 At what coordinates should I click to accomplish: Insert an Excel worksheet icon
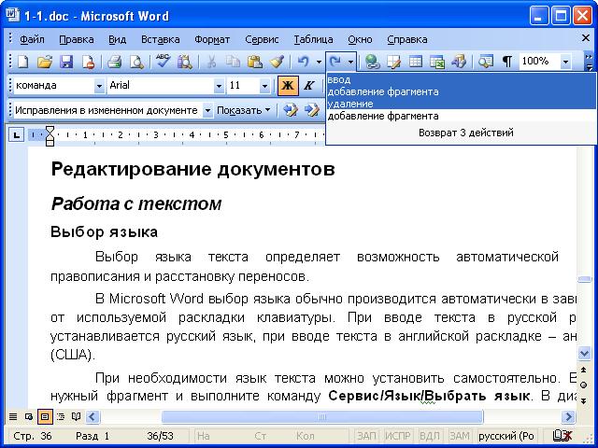pos(437,62)
